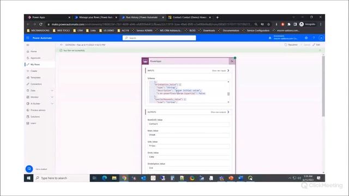
Task: Click Show raw inputs link
Action: coord(220,71)
